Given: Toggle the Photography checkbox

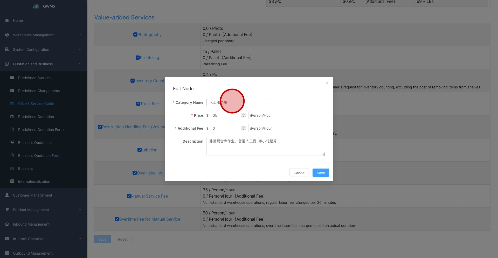Looking at the screenshot, I should pyautogui.click(x=135, y=34).
